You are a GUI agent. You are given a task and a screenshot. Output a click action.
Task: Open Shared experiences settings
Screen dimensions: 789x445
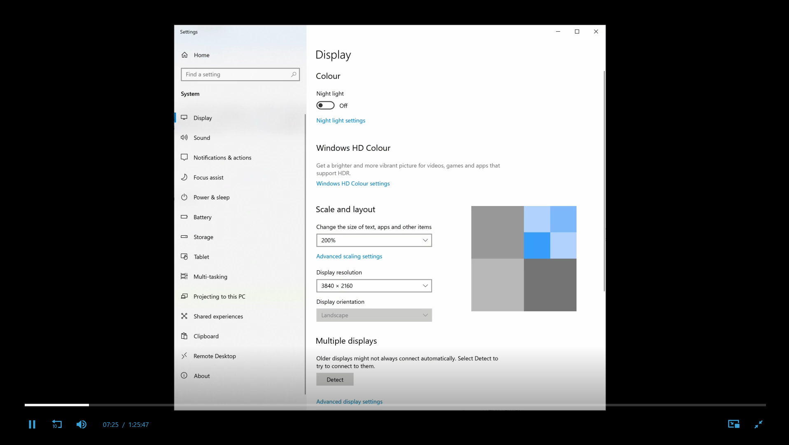tap(240, 316)
